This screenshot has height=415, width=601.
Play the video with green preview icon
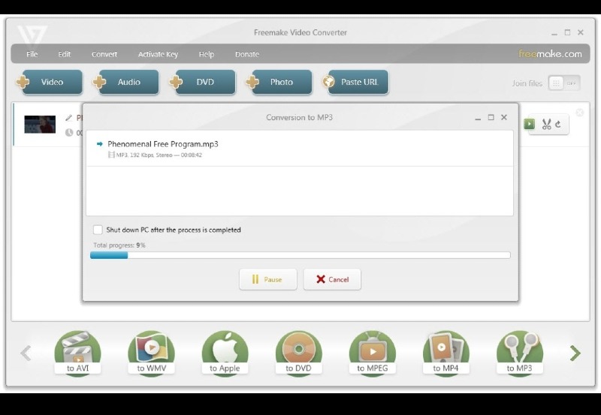click(x=530, y=124)
